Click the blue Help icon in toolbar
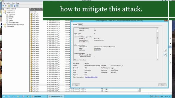 pyautogui.click(x=14, y=6)
